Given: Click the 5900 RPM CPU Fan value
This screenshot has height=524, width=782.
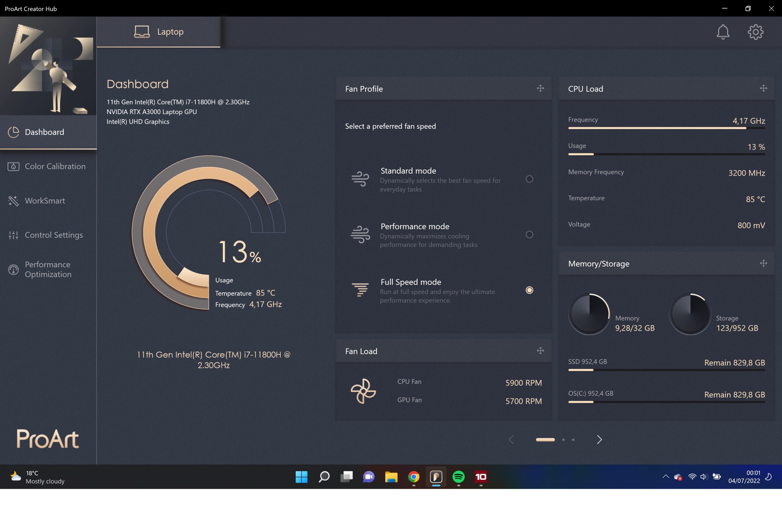Looking at the screenshot, I should [x=524, y=383].
